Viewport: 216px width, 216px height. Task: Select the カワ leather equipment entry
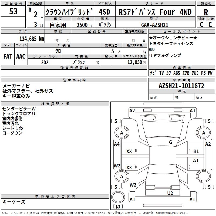click(x=168, y=73)
